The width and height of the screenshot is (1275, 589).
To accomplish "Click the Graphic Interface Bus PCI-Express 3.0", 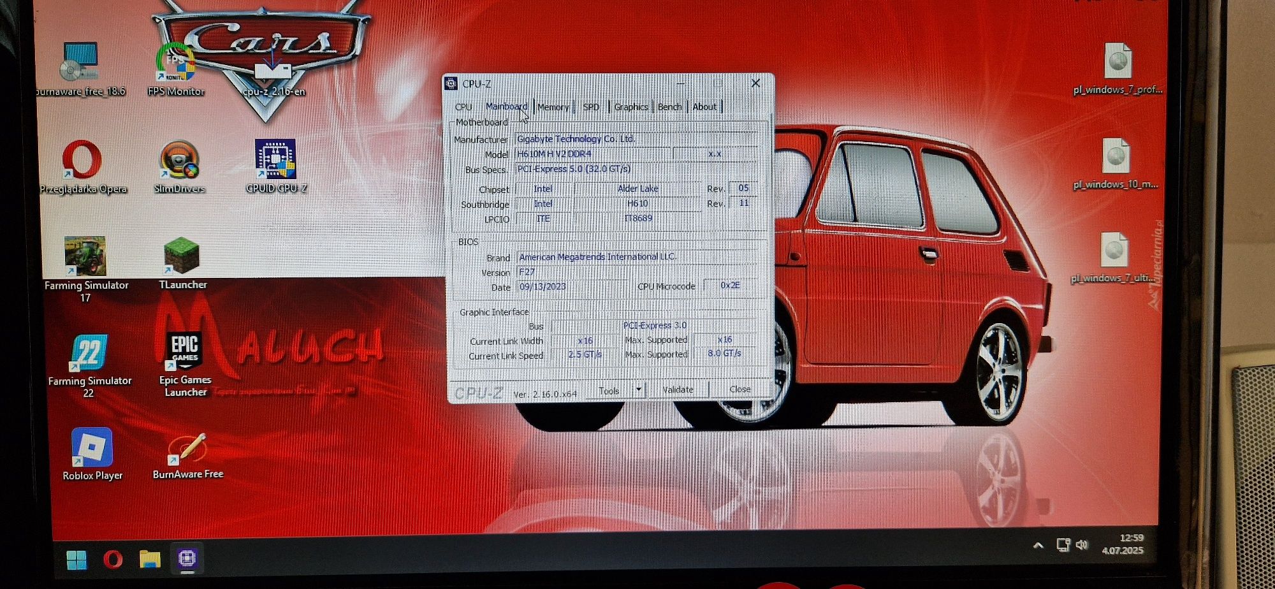I will click(x=654, y=325).
